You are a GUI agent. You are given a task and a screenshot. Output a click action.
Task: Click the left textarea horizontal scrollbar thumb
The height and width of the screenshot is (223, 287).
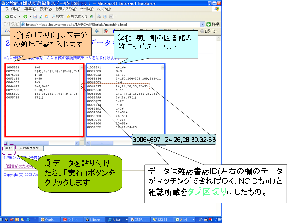click(29, 143)
